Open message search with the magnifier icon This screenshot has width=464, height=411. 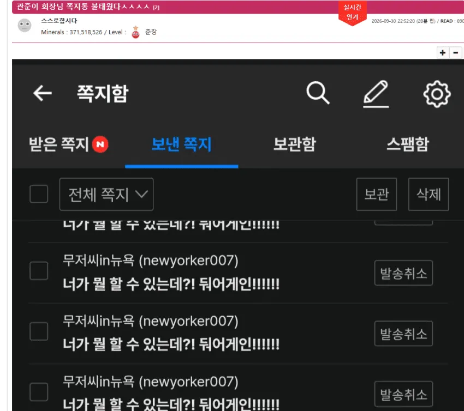point(318,93)
